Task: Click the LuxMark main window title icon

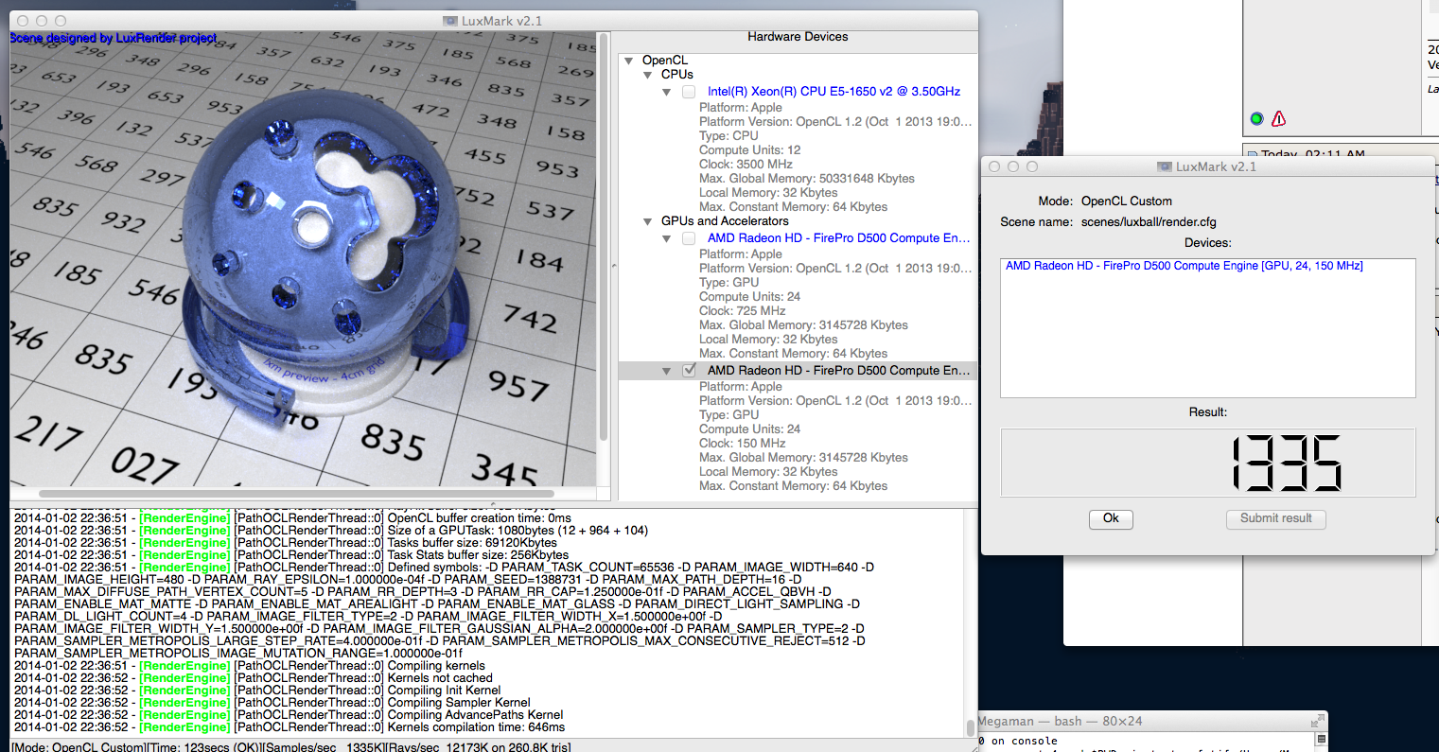Action: coord(449,21)
